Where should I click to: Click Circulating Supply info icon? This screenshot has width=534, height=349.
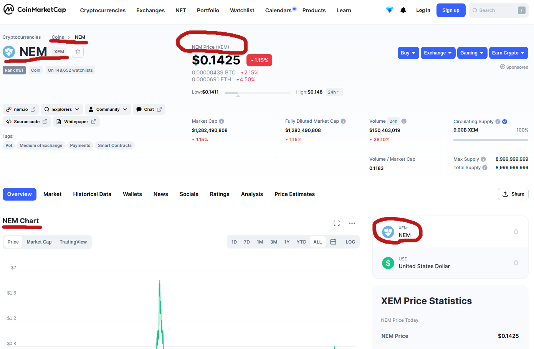(x=498, y=122)
